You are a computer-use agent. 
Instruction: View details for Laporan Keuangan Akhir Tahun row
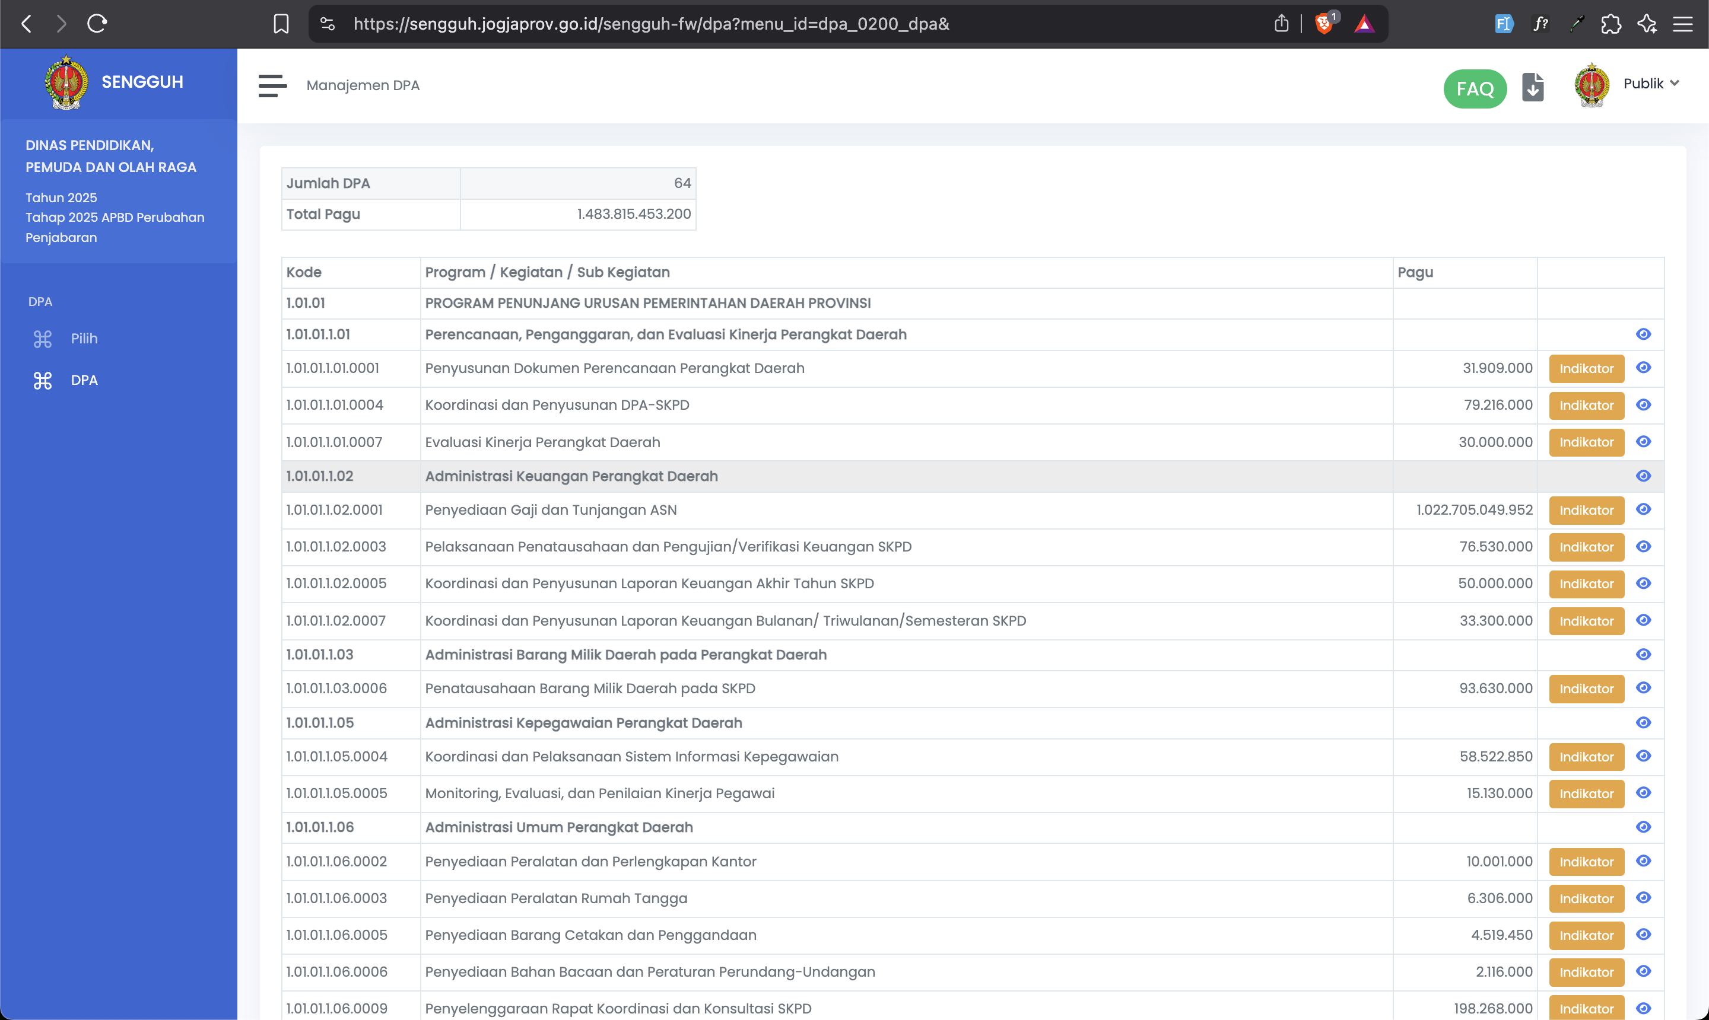pyautogui.click(x=1643, y=584)
